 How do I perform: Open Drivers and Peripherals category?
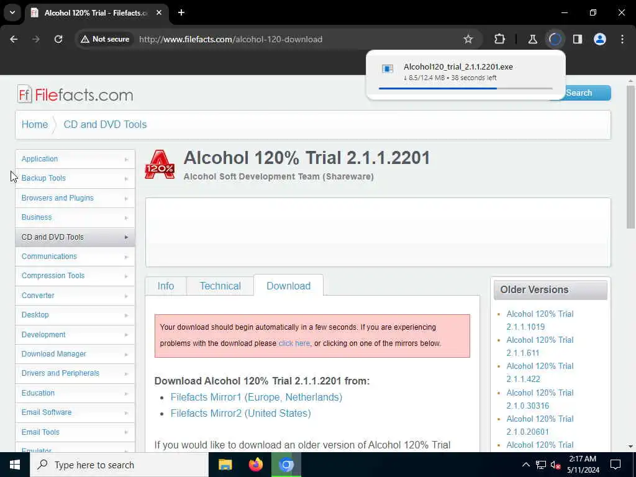click(x=75, y=373)
